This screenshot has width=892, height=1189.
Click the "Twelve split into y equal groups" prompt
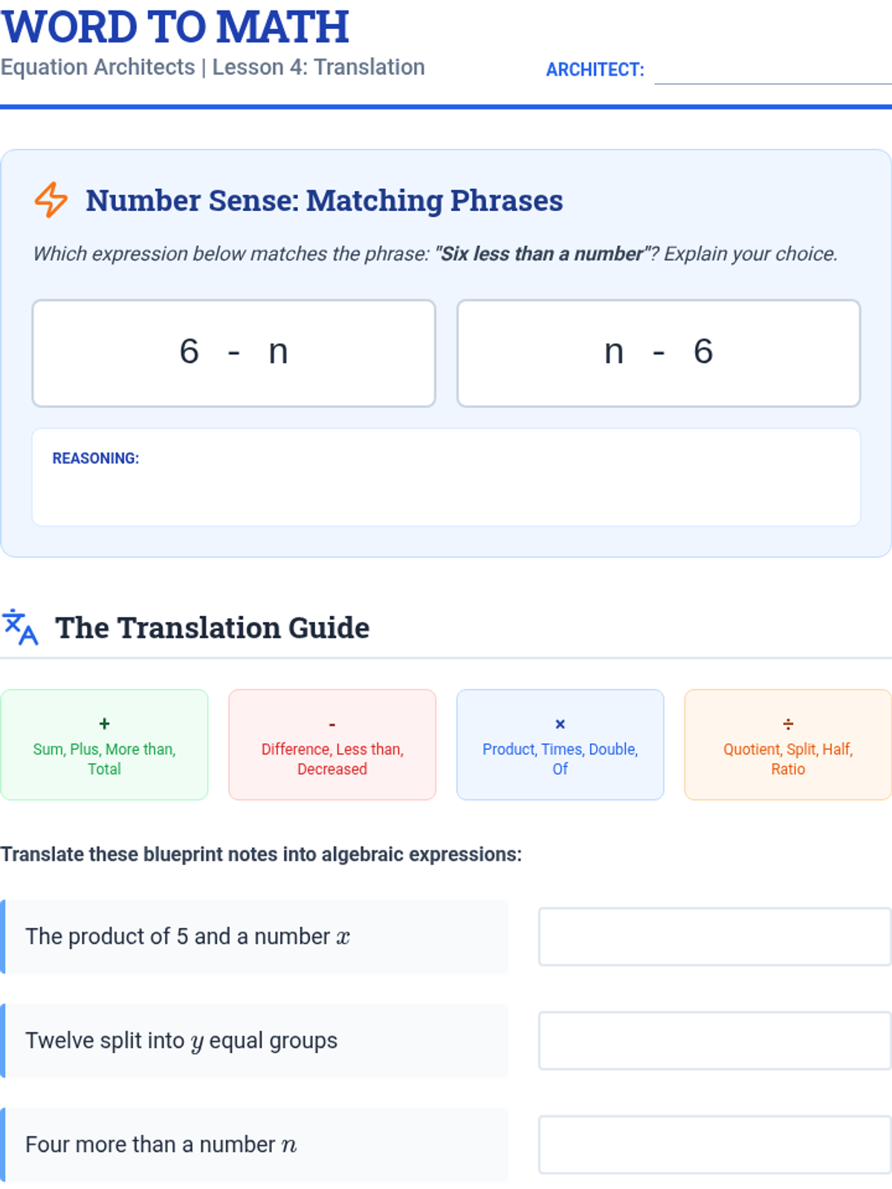[x=181, y=1040]
